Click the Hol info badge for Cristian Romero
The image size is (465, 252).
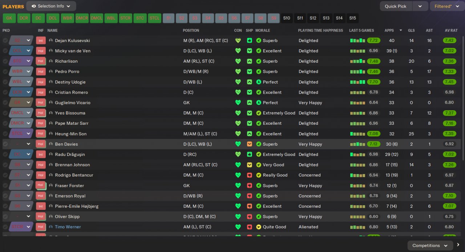click(41, 92)
